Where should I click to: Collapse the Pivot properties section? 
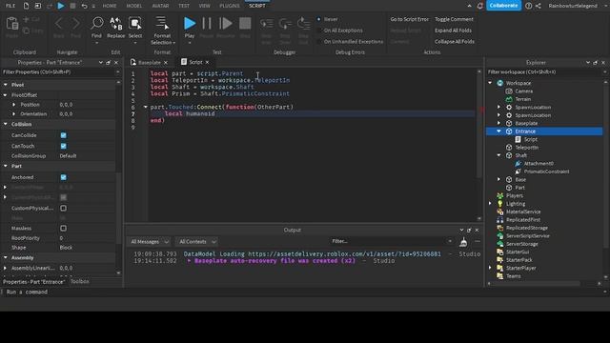pos(6,85)
